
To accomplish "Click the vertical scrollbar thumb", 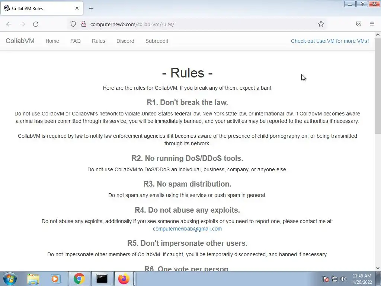I will point(378,85).
